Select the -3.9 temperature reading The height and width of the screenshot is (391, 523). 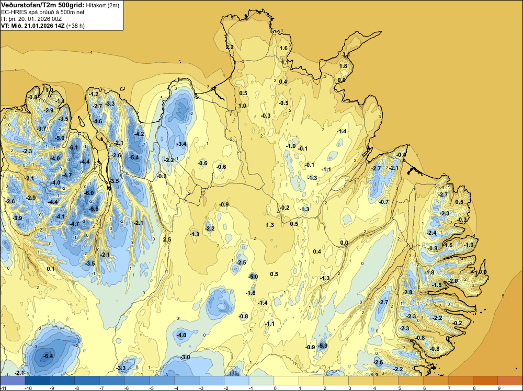(x=17, y=218)
